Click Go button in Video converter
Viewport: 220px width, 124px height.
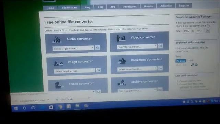160,46
